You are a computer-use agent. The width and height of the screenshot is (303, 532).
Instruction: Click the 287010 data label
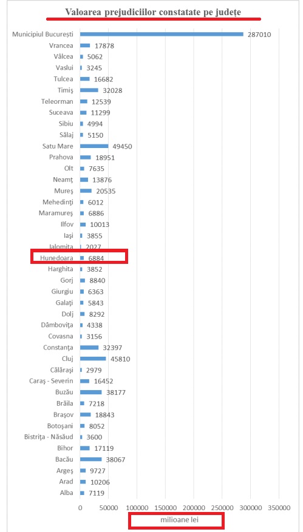pyautogui.click(x=259, y=35)
